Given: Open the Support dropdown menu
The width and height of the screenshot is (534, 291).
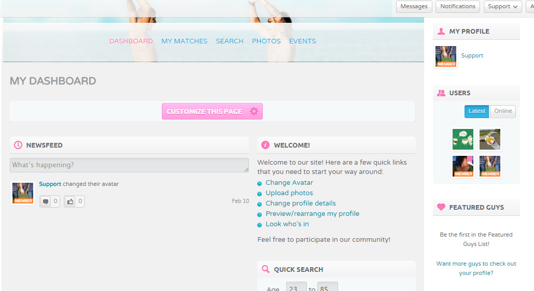Looking at the screenshot, I should pyautogui.click(x=502, y=7).
